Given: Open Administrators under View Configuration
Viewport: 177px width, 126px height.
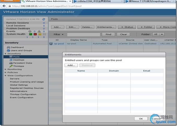Looking at the screenshot, I should coord(19,91).
